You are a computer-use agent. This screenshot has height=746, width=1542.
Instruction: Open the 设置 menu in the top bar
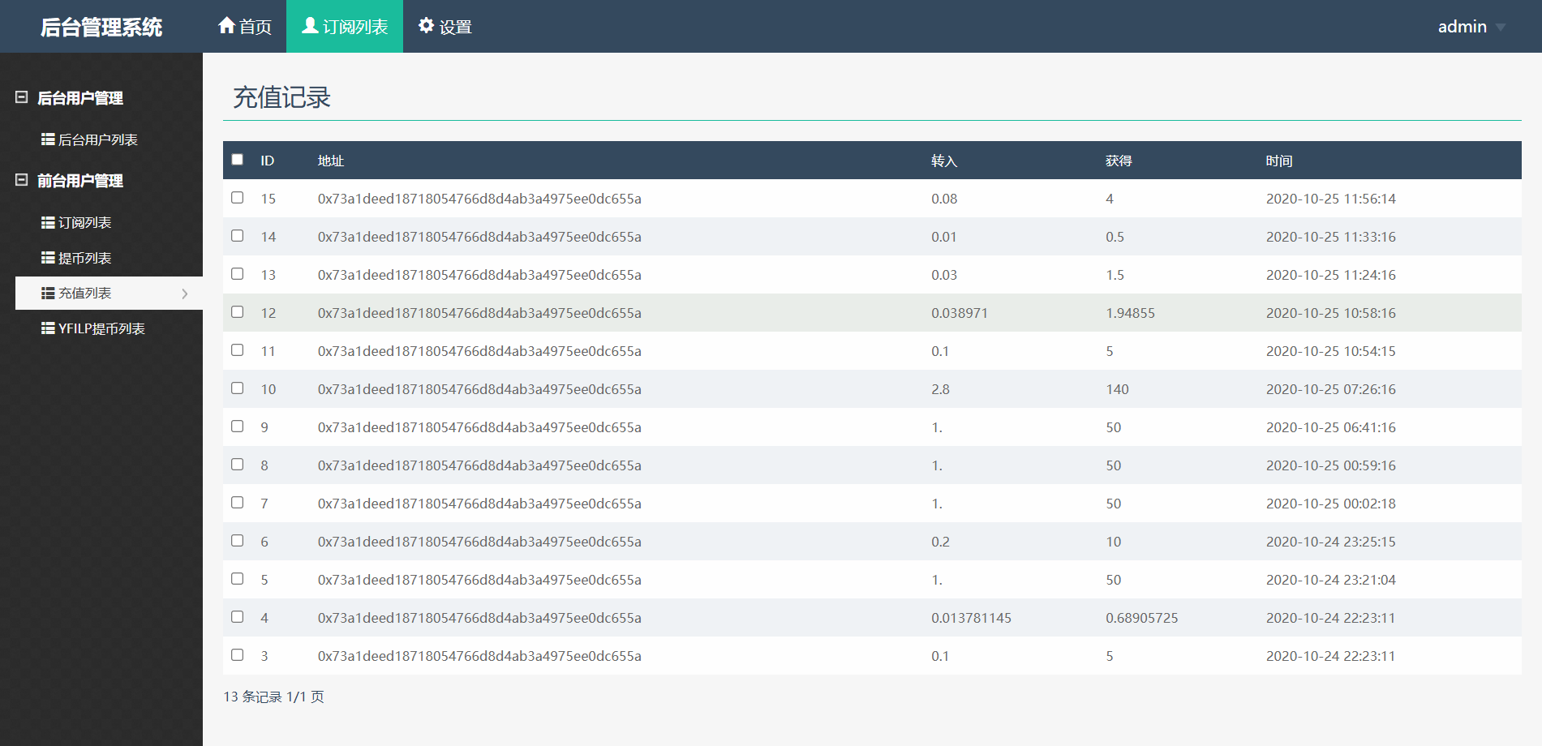(x=445, y=27)
